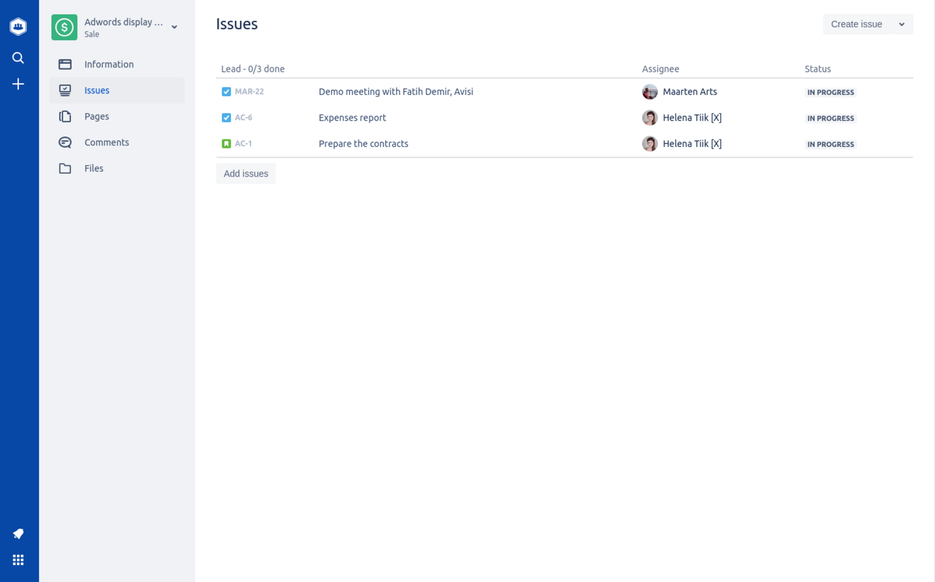Open the app switcher grid icon
The image size is (935, 582).
[18, 560]
